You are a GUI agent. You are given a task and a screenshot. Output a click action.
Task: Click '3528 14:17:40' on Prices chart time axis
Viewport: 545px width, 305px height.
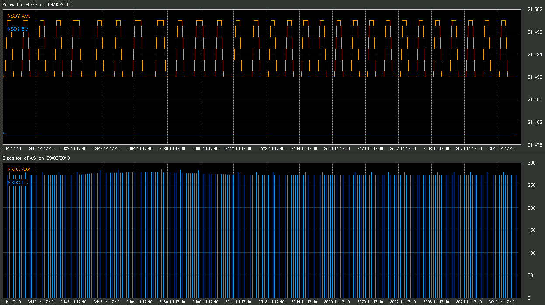(271, 149)
